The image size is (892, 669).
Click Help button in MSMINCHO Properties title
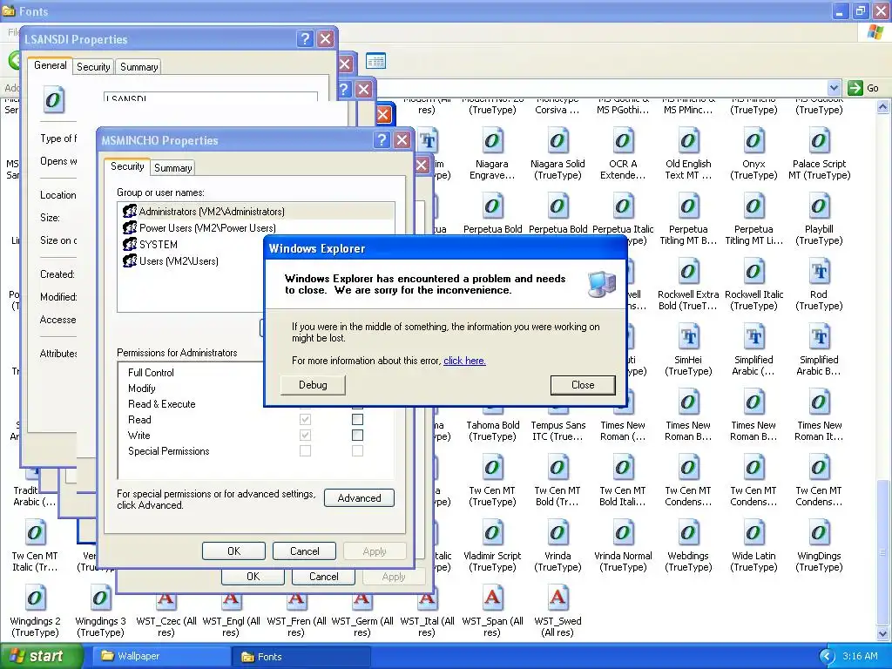382,140
